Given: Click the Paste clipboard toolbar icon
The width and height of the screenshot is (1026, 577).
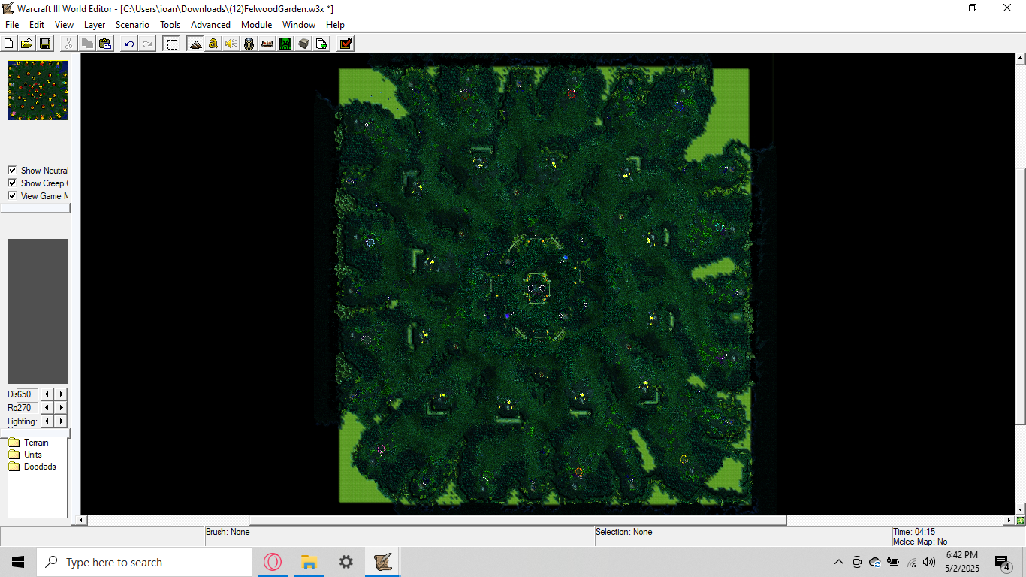Looking at the screenshot, I should click(105, 44).
